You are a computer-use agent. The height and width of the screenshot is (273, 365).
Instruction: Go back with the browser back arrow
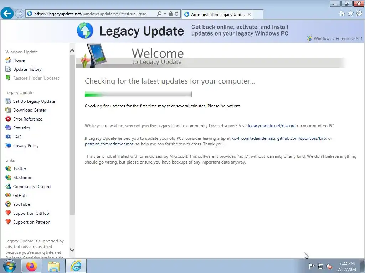coord(7,14)
